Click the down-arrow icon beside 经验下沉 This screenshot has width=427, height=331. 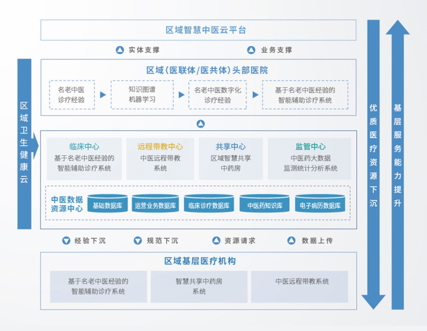pyautogui.click(x=66, y=241)
